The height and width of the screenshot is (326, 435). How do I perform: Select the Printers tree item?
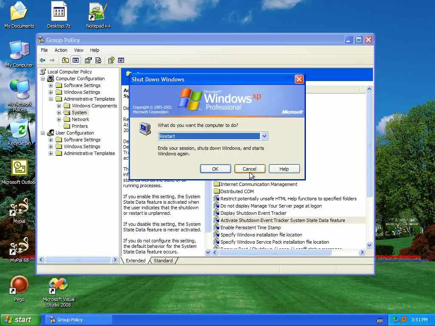click(79, 126)
